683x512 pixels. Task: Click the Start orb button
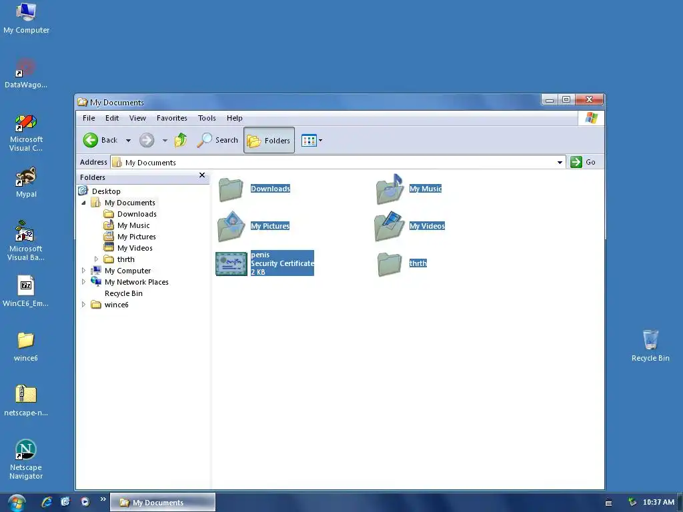17,503
